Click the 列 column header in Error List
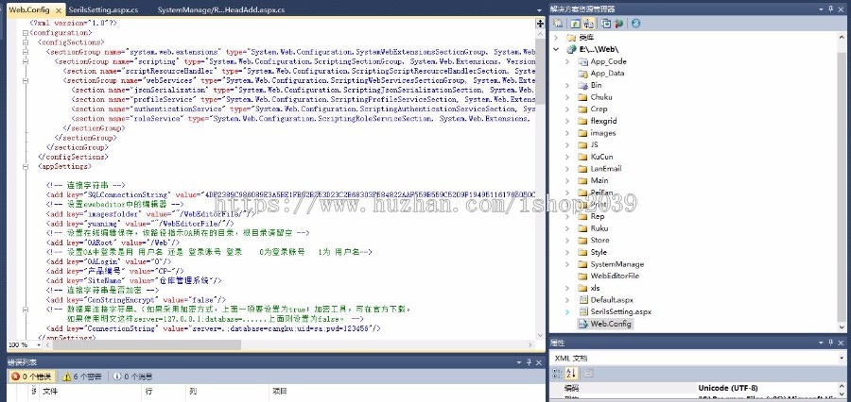The image size is (851, 402). point(193,392)
